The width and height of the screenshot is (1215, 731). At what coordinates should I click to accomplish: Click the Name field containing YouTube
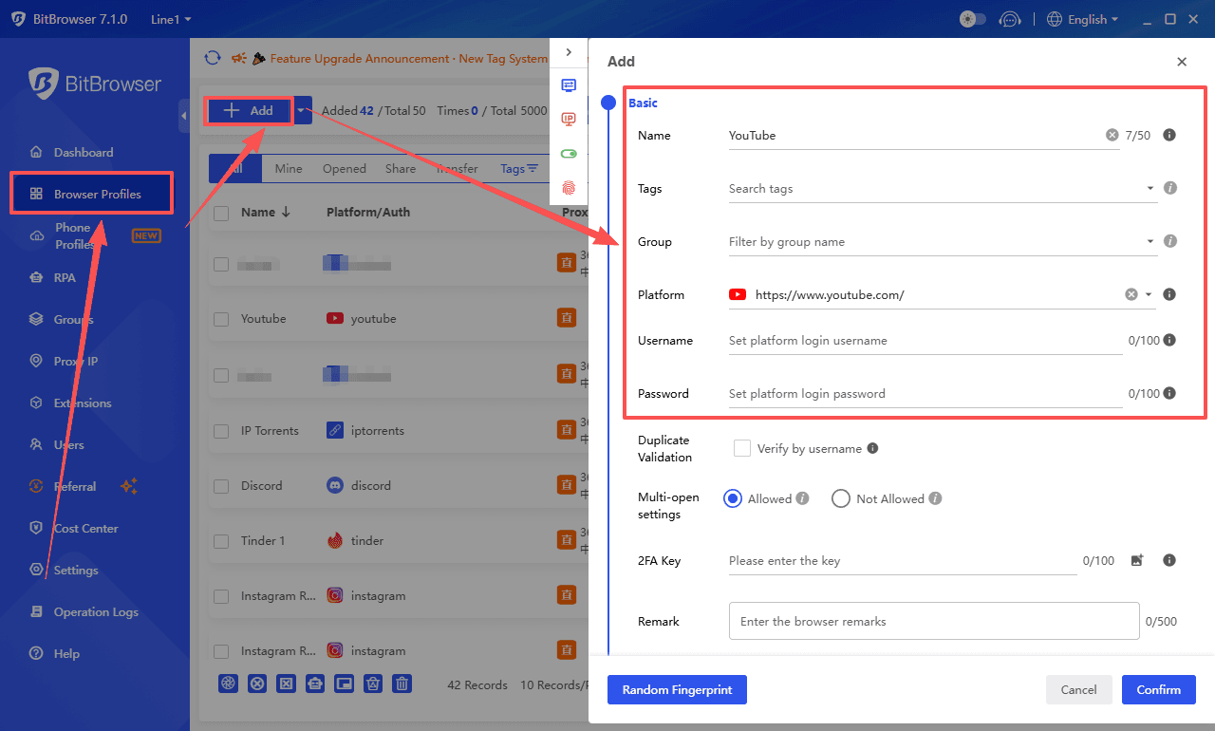(854, 135)
